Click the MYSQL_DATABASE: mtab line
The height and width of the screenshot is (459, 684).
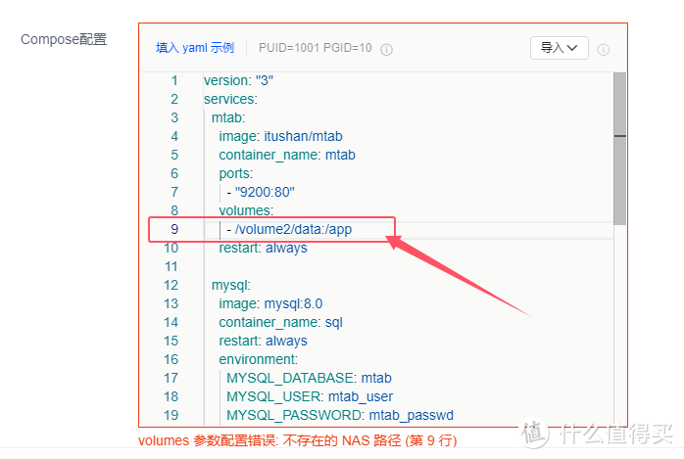[x=309, y=378]
